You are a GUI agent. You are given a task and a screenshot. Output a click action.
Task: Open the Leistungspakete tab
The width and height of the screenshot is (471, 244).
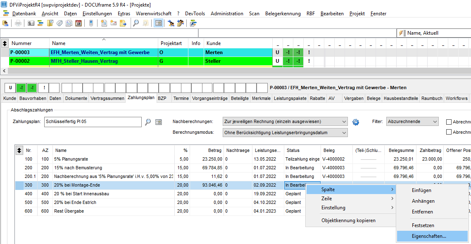tap(290, 98)
